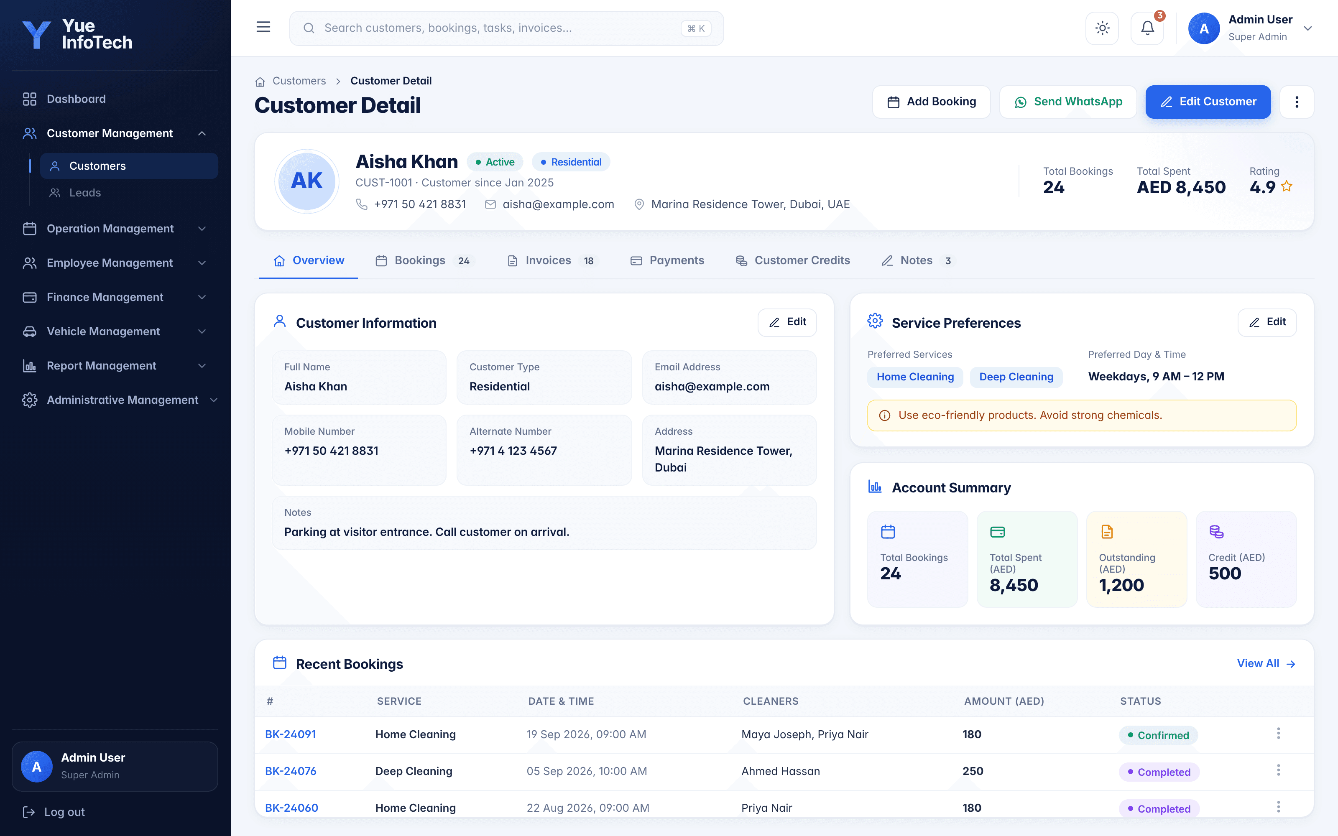1338x836 pixels.
Task: Edit the Service Preferences card
Action: pyautogui.click(x=1267, y=322)
